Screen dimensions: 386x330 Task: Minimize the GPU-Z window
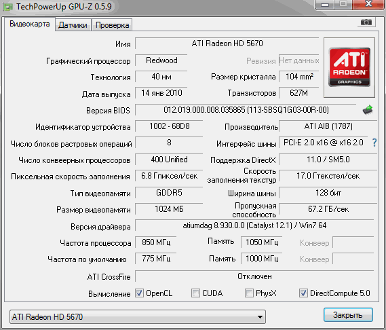[325, 5]
